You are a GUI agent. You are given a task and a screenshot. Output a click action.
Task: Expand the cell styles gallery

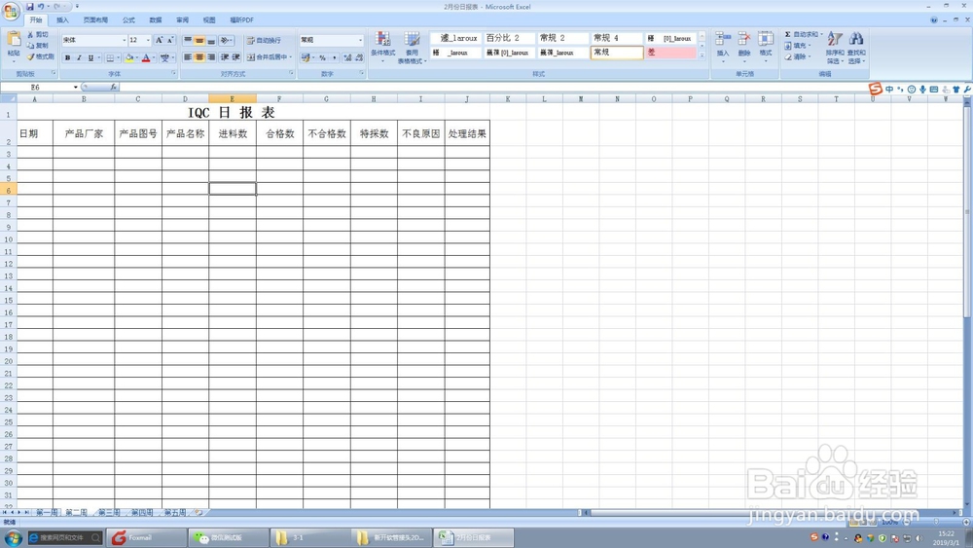click(702, 55)
